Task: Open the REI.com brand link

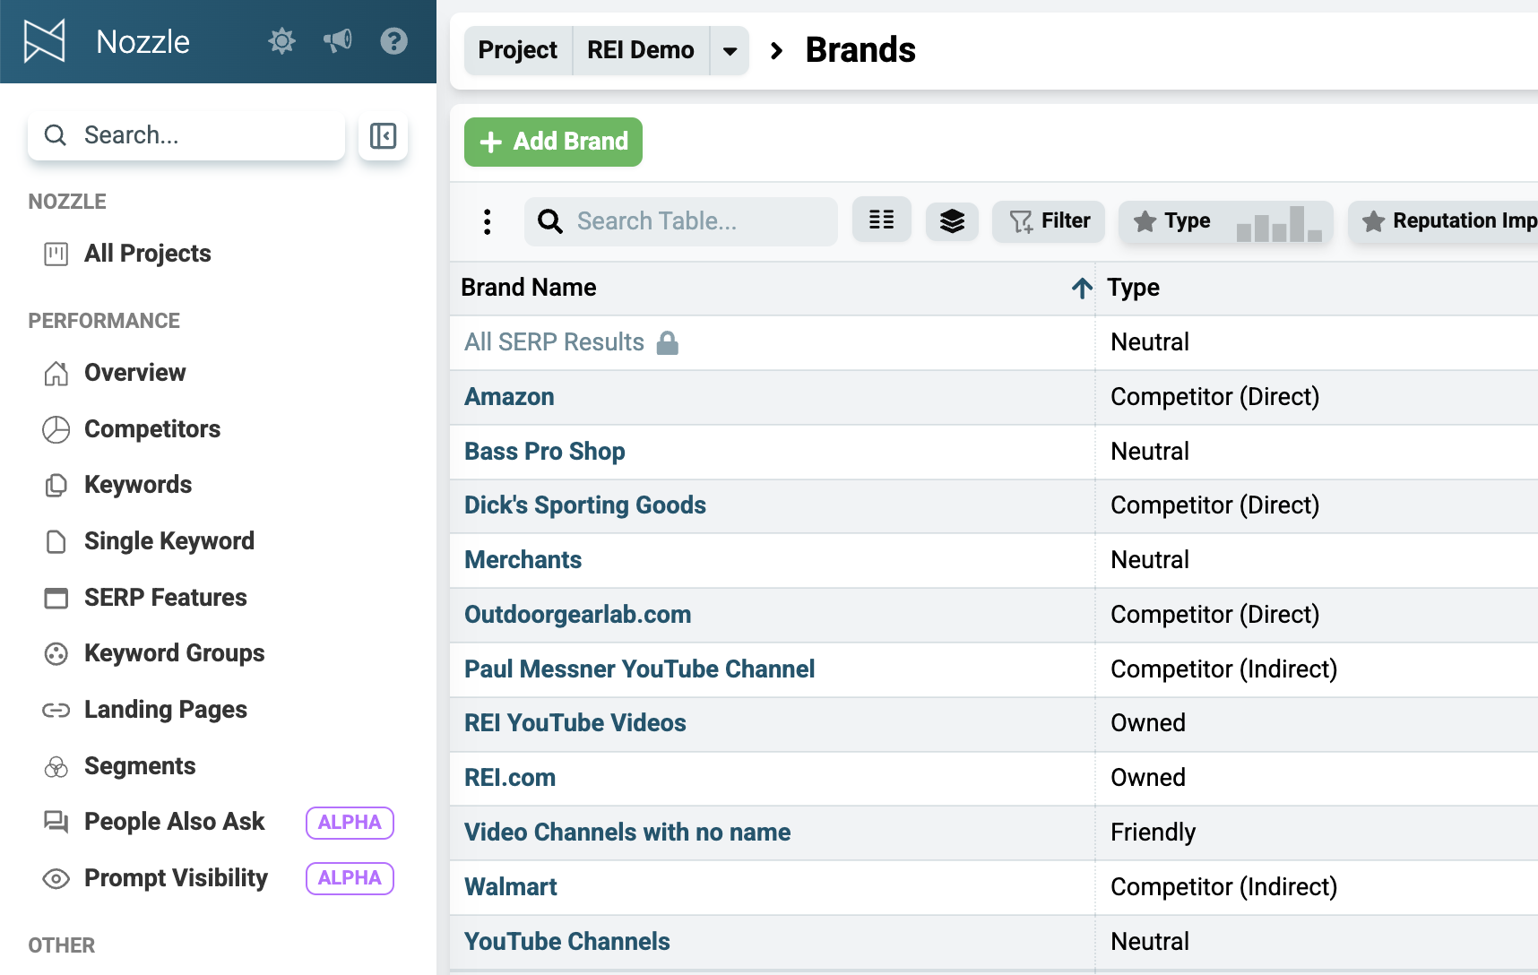Action: [x=510, y=778]
